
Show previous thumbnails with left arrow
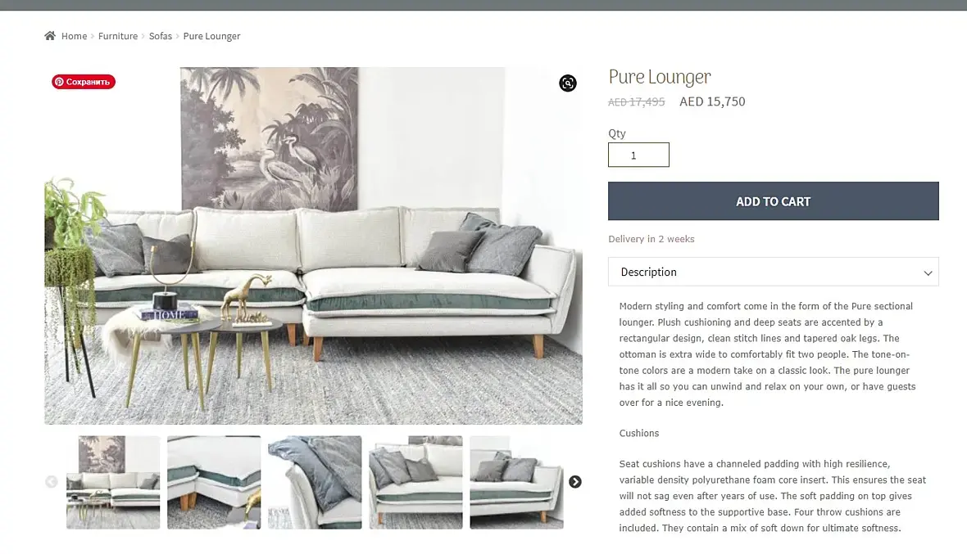pos(51,482)
